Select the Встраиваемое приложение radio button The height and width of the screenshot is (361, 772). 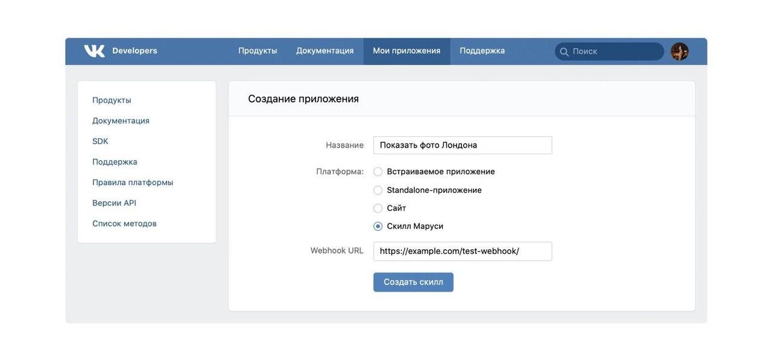[378, 172]
